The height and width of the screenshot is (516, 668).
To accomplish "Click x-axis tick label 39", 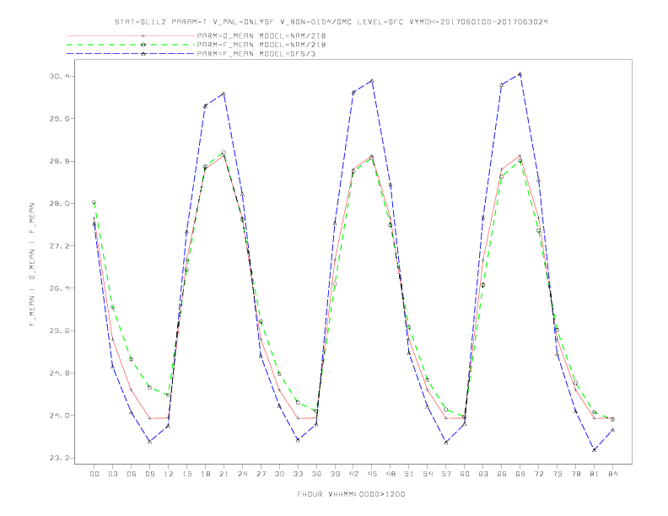I will pos(335,474).
